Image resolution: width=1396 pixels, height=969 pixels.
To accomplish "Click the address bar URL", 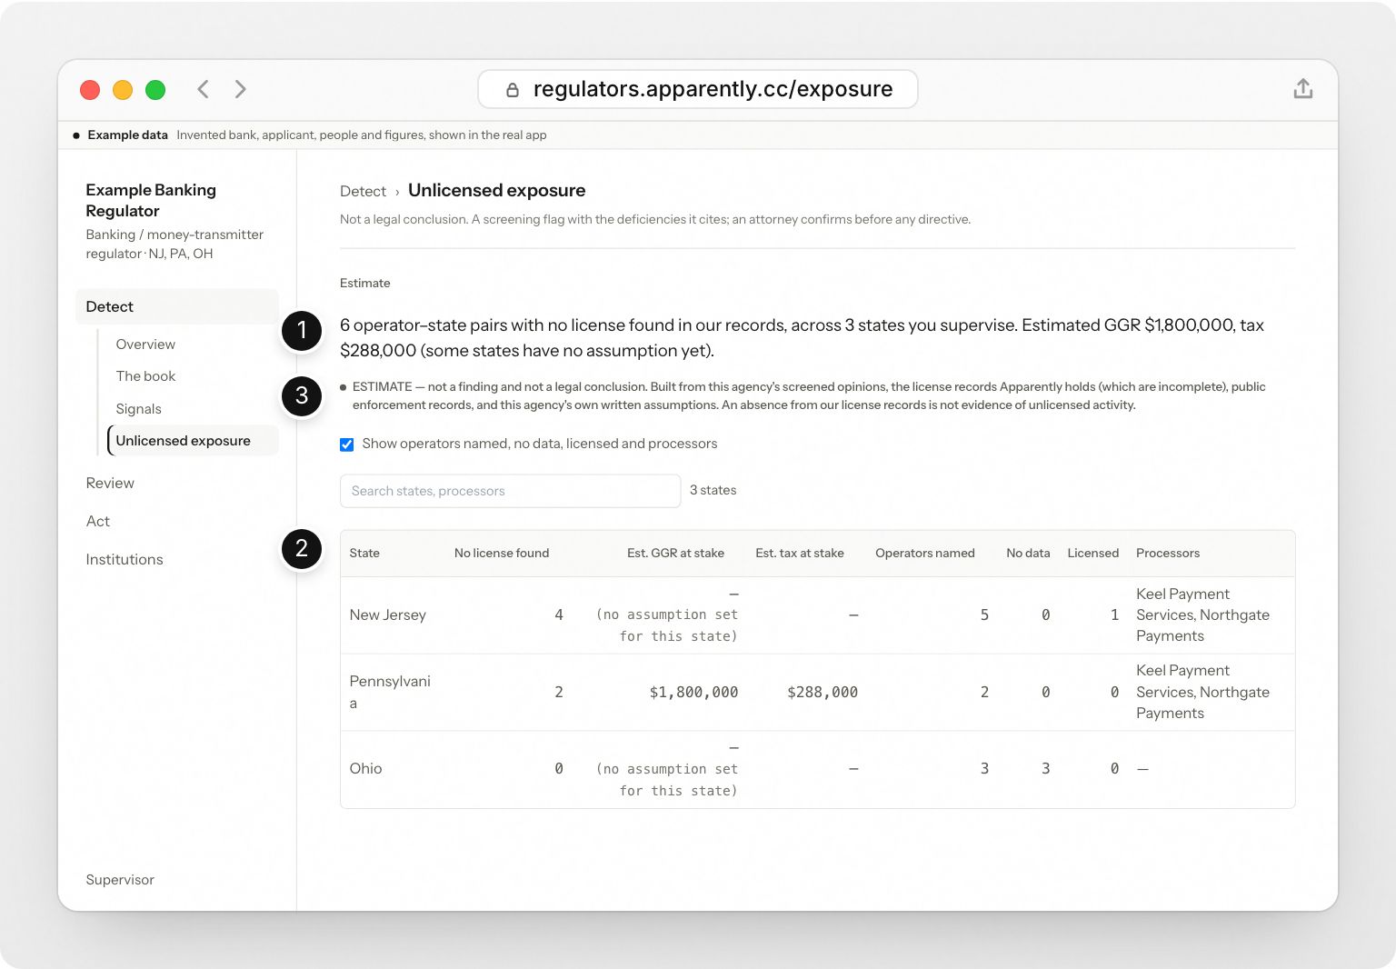I will click(713, 89).
